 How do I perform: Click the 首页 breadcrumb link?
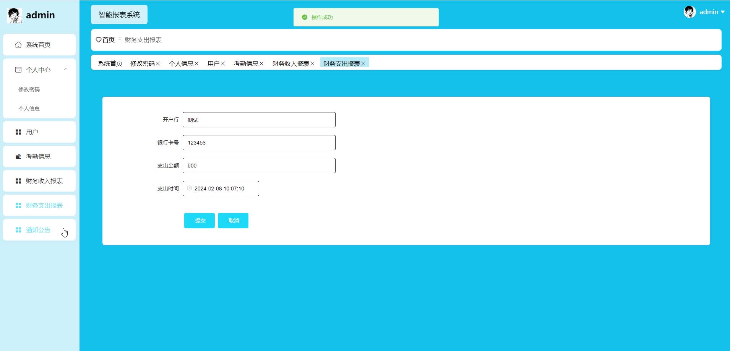pyautogui.click(x=109, y=40)
